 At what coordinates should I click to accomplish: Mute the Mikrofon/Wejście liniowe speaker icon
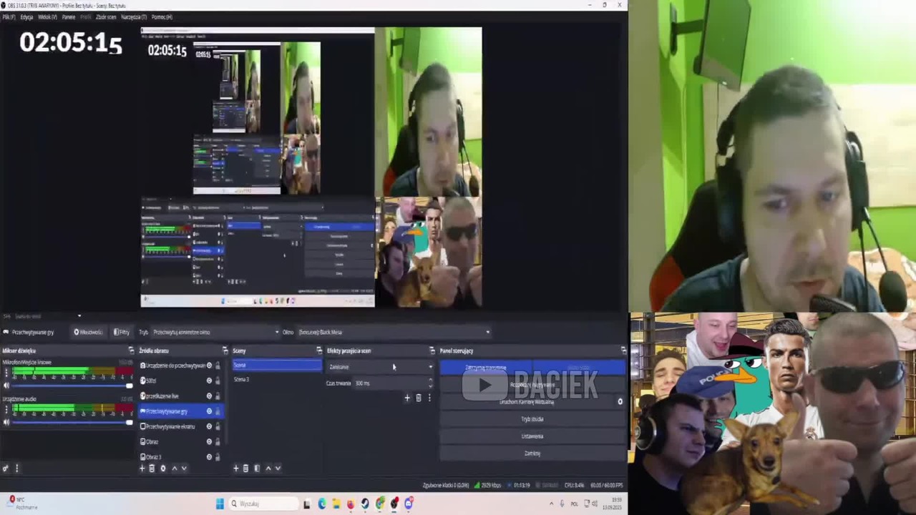pyautogui.click(x=6, y=386)
